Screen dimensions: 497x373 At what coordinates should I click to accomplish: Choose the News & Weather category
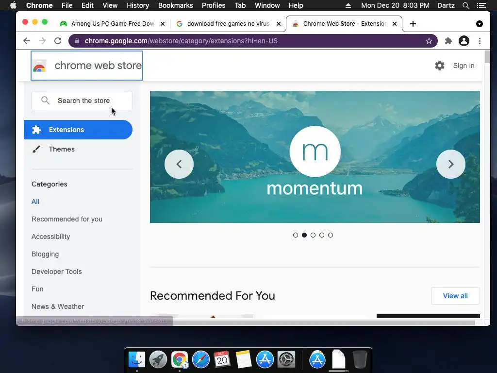[x=58, y=306]
